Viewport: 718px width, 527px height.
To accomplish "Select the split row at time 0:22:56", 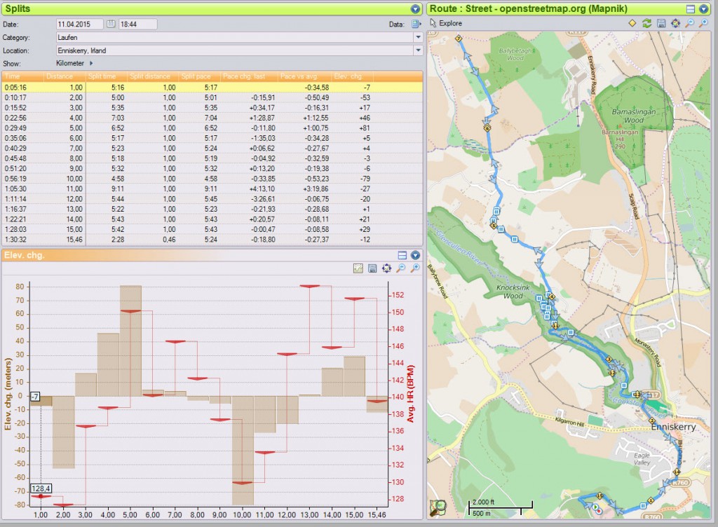I will coord(212,118).
